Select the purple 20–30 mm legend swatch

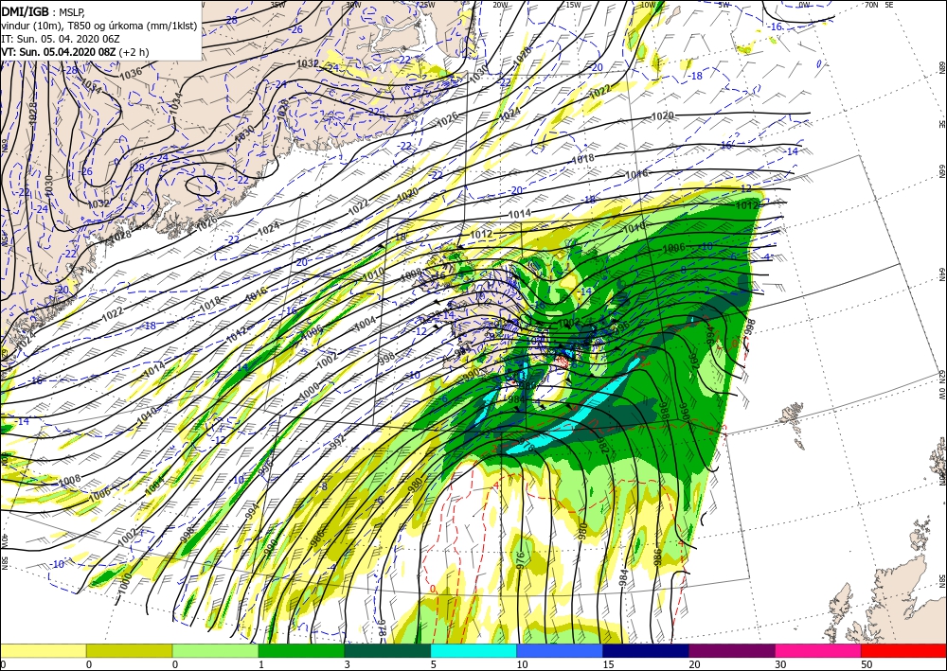732,650
